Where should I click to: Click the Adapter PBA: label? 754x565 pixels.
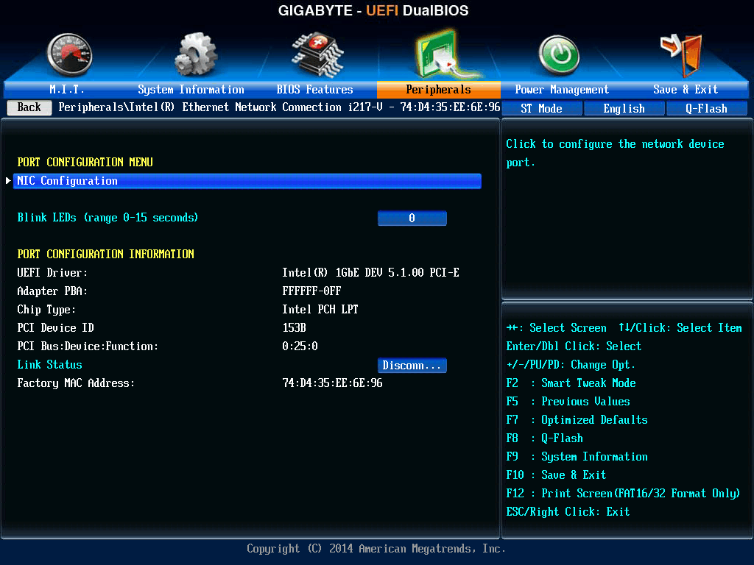click(52, 291)
